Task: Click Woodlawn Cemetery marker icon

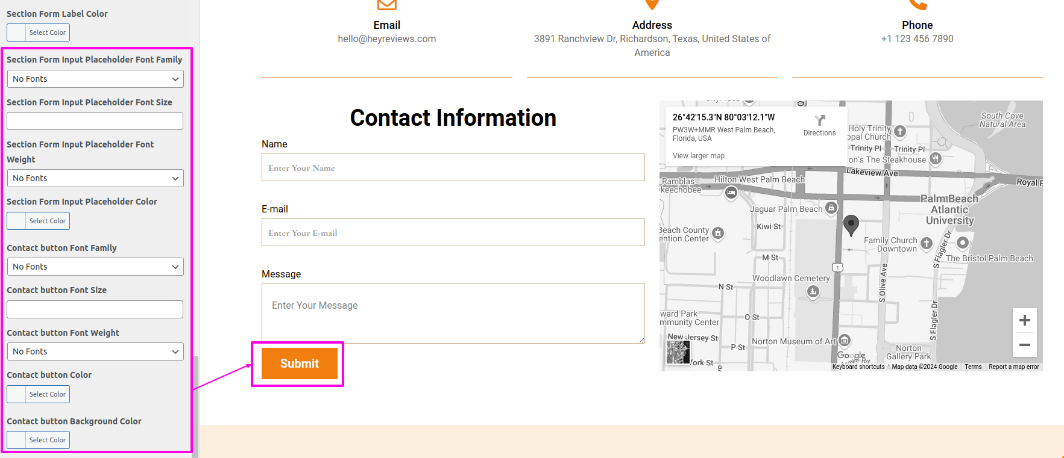Action: pos(813,292)
